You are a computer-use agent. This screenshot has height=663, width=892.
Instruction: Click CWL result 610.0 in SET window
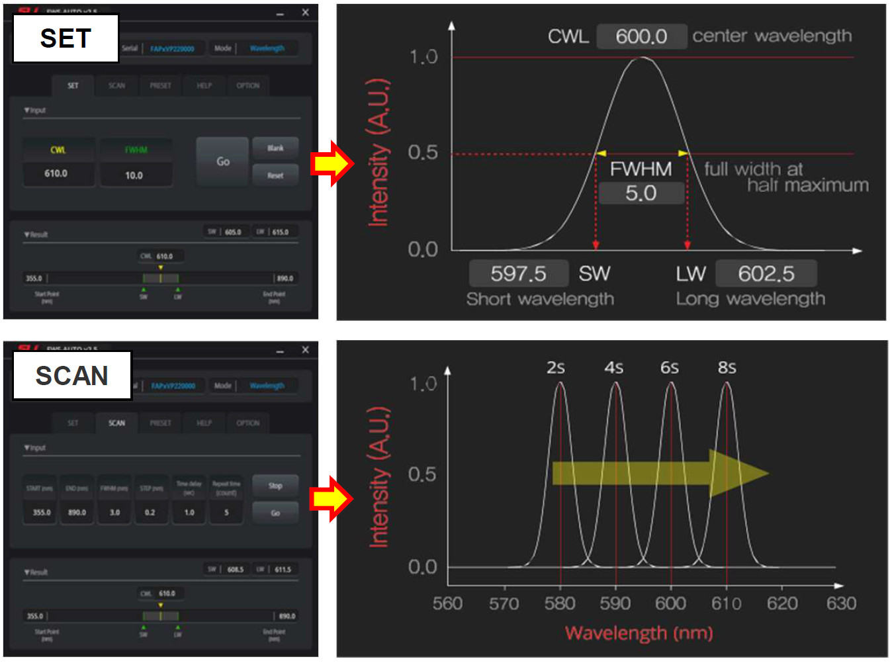161,256
